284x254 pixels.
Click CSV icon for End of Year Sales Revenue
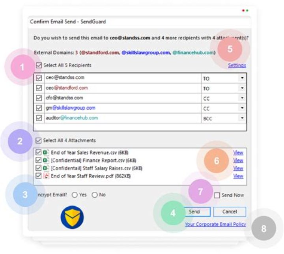[45, 153]
